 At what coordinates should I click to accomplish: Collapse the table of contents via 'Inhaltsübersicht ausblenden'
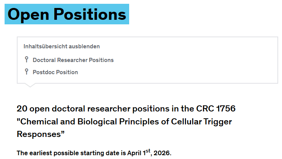click(x=62, y=46)
